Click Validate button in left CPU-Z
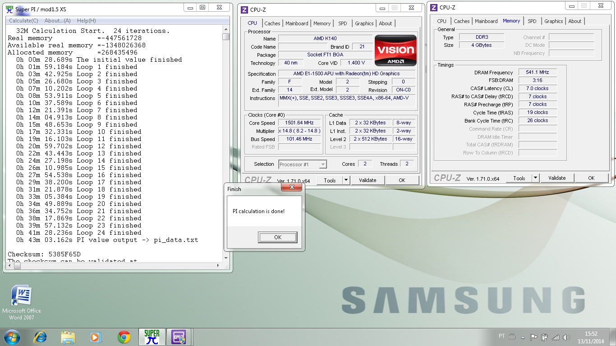The image size is (616, 346). 368,180
